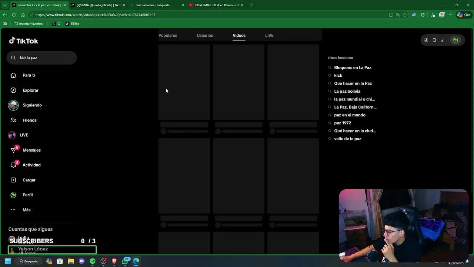
Task: Open the Explorar page
Action: click(x=30, y=90)
